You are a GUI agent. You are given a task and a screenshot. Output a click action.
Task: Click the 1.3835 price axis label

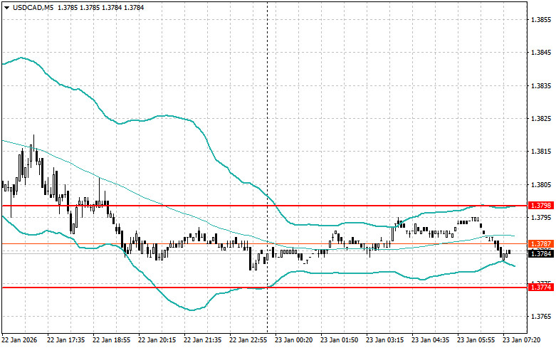[x=542, y=86]
